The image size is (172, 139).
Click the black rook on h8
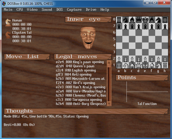pos(165,20)
